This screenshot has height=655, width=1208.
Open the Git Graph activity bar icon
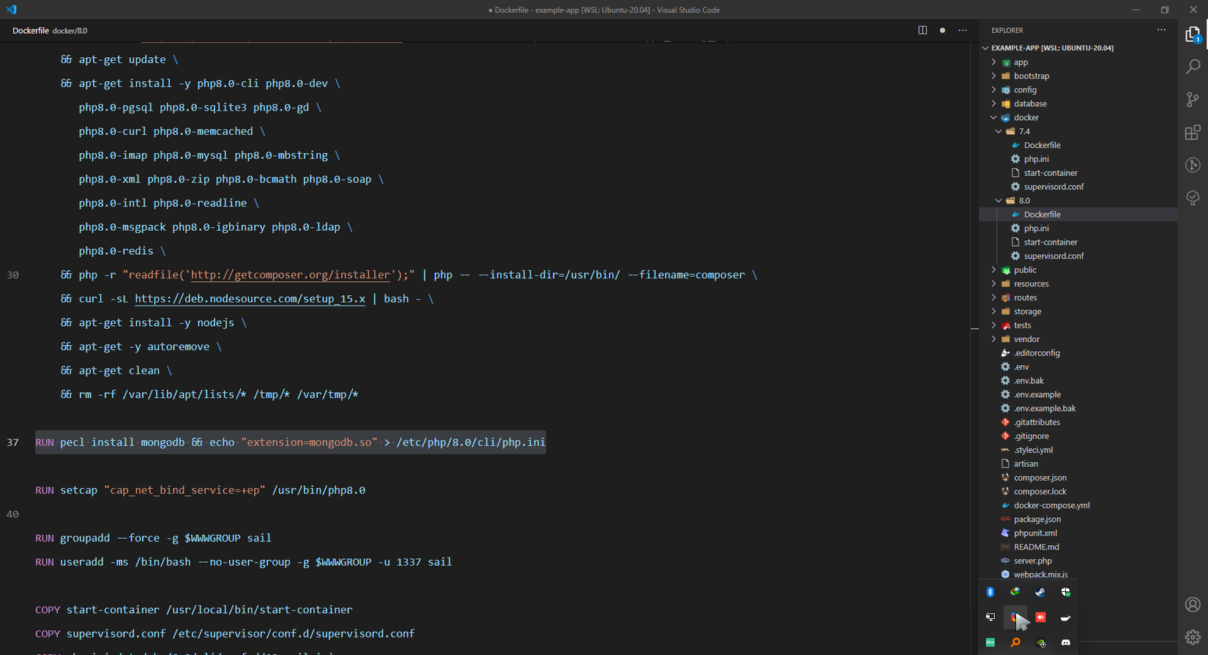pos(1193,165)
